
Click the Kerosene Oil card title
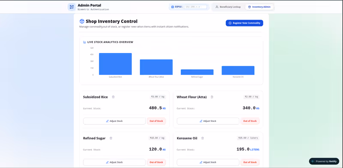(187, 139)
